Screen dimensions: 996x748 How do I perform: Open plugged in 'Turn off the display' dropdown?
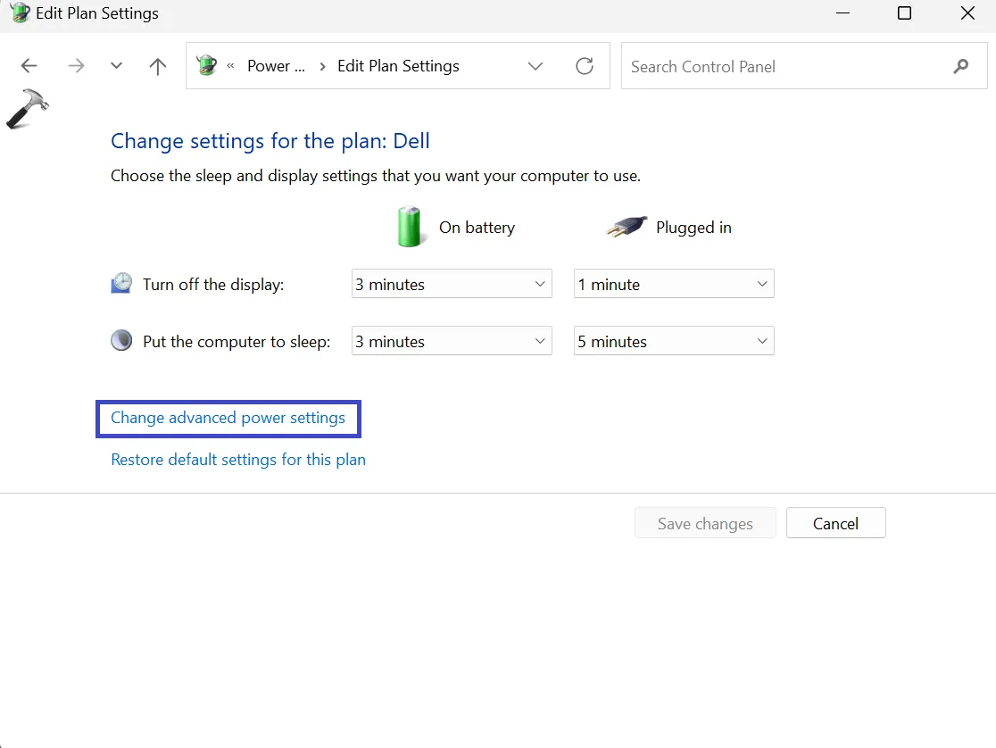click(674, 285)
